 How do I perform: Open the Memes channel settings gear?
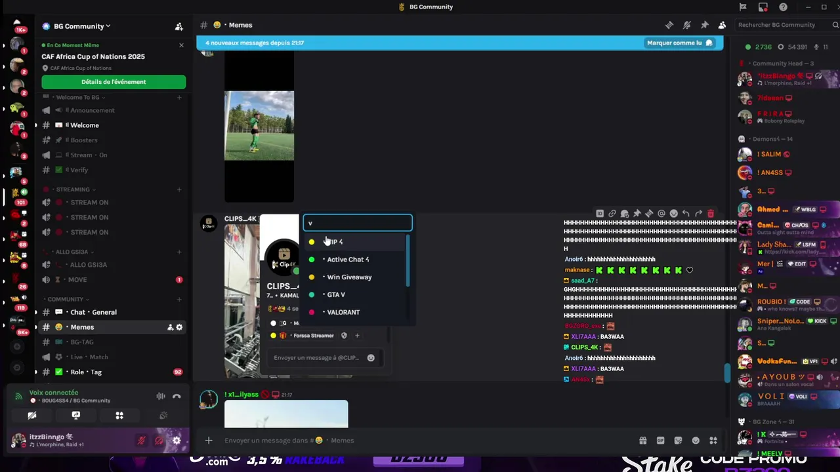click(179, 327)
